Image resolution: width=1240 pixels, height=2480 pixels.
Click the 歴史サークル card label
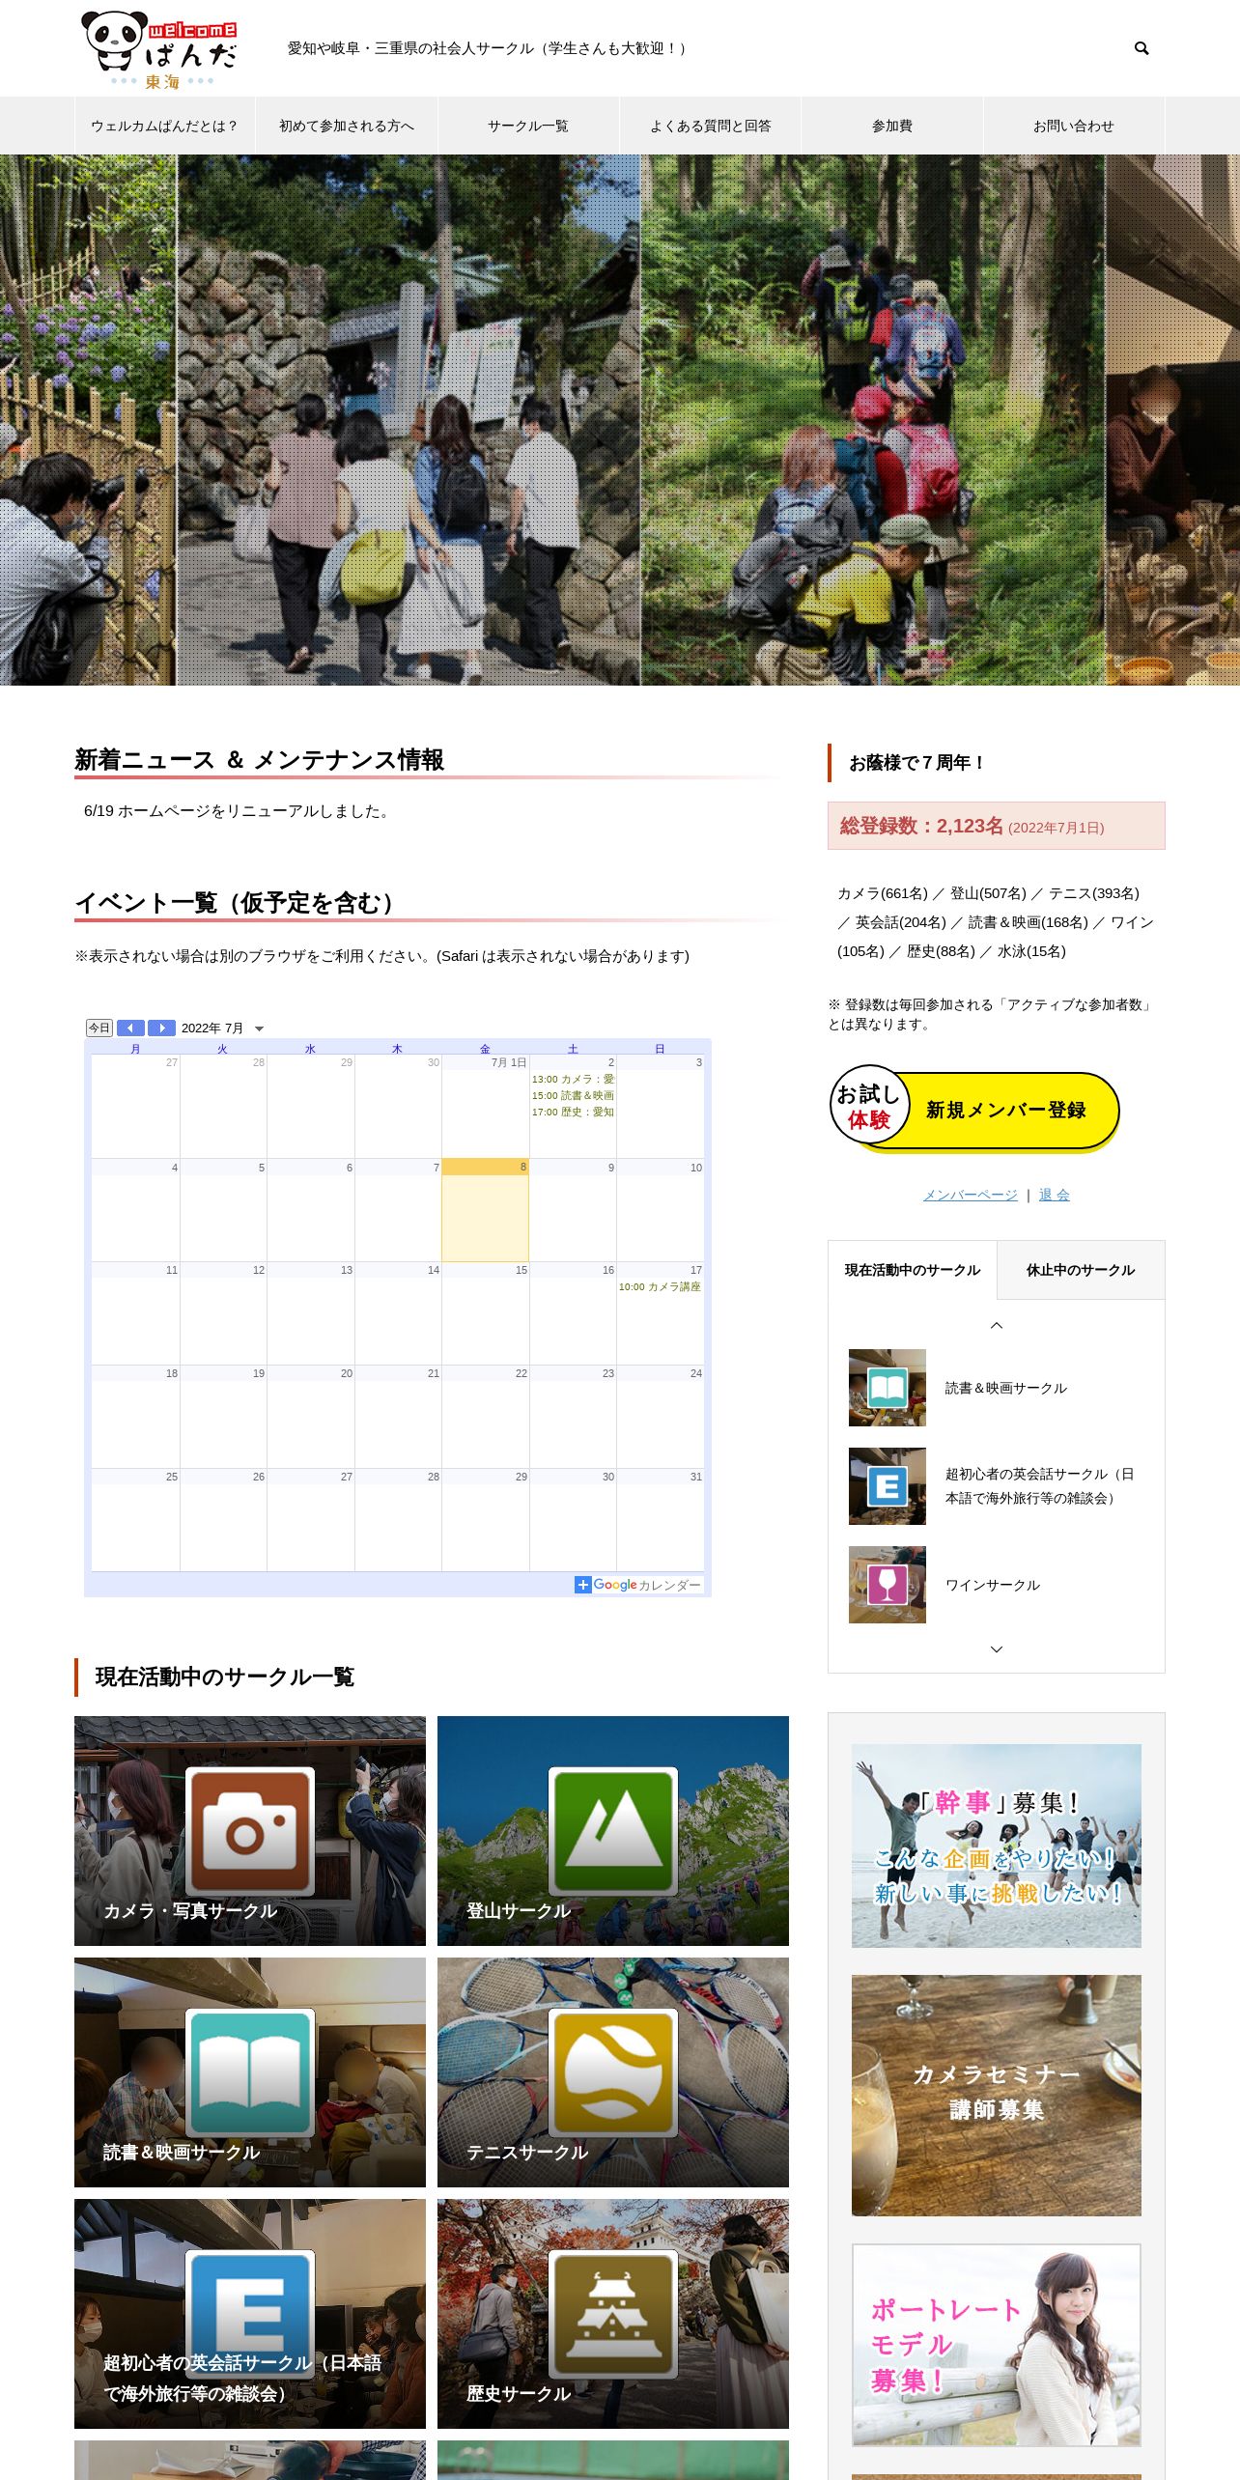tap(519, 2393)
